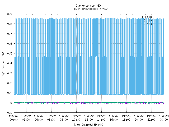Click the '130502 22:00' x-axis tick label

coord(151,118)
